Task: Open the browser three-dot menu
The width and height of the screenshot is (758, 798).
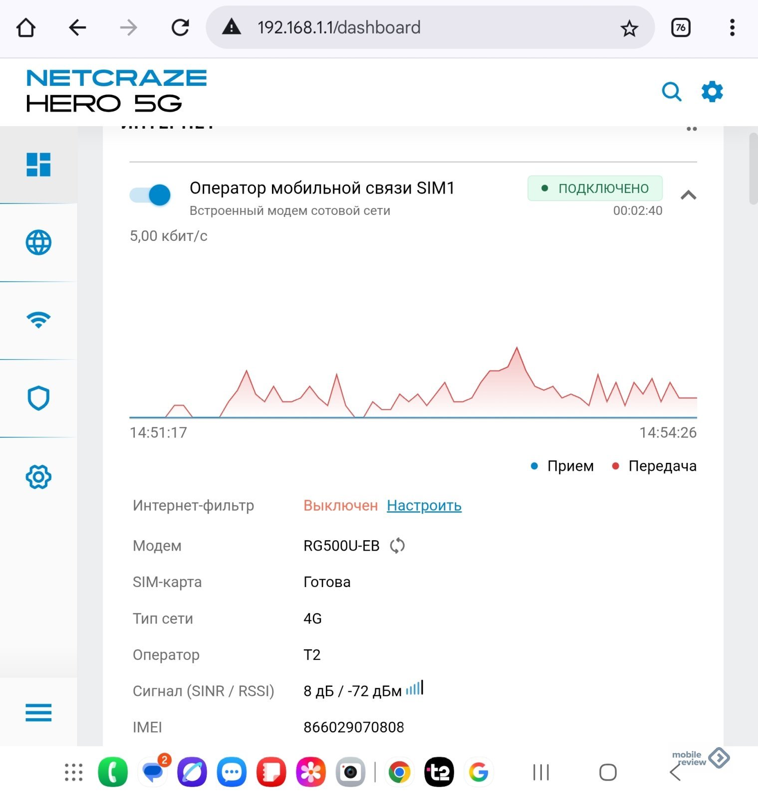Action: tap(732, 28)
